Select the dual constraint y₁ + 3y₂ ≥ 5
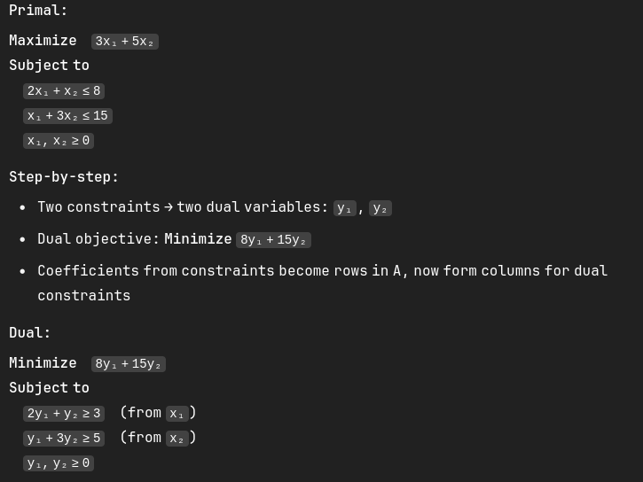Viewport: 643px width, 482px height. [x=64, y=439]
